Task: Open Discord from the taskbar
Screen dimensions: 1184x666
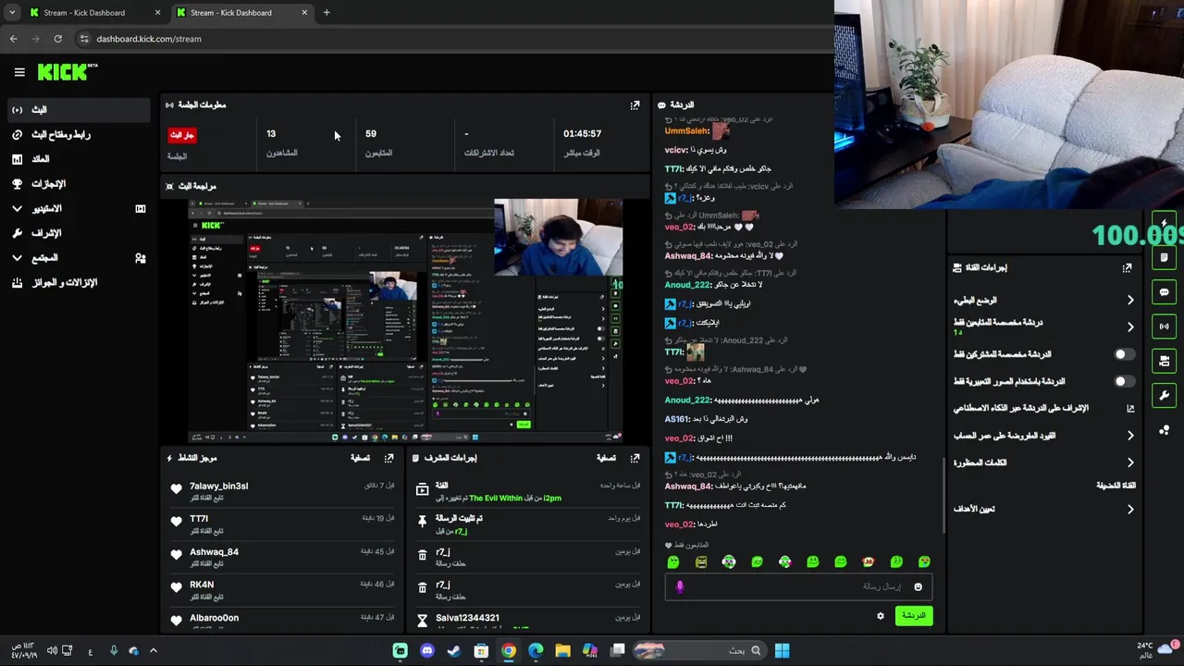Action: (426, 651)
